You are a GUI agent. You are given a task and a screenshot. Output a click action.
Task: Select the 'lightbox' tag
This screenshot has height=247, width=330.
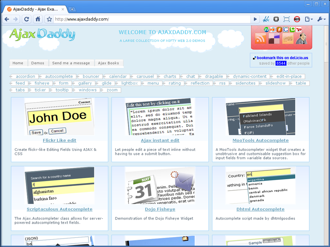pyautogui.click(x=128, y=83)
